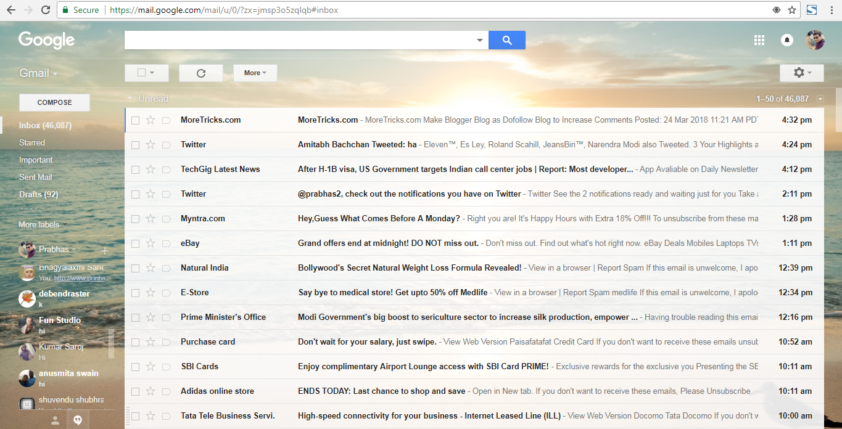
Task: Tick the eBay email checkbox
Action: (x=135, y=243)
